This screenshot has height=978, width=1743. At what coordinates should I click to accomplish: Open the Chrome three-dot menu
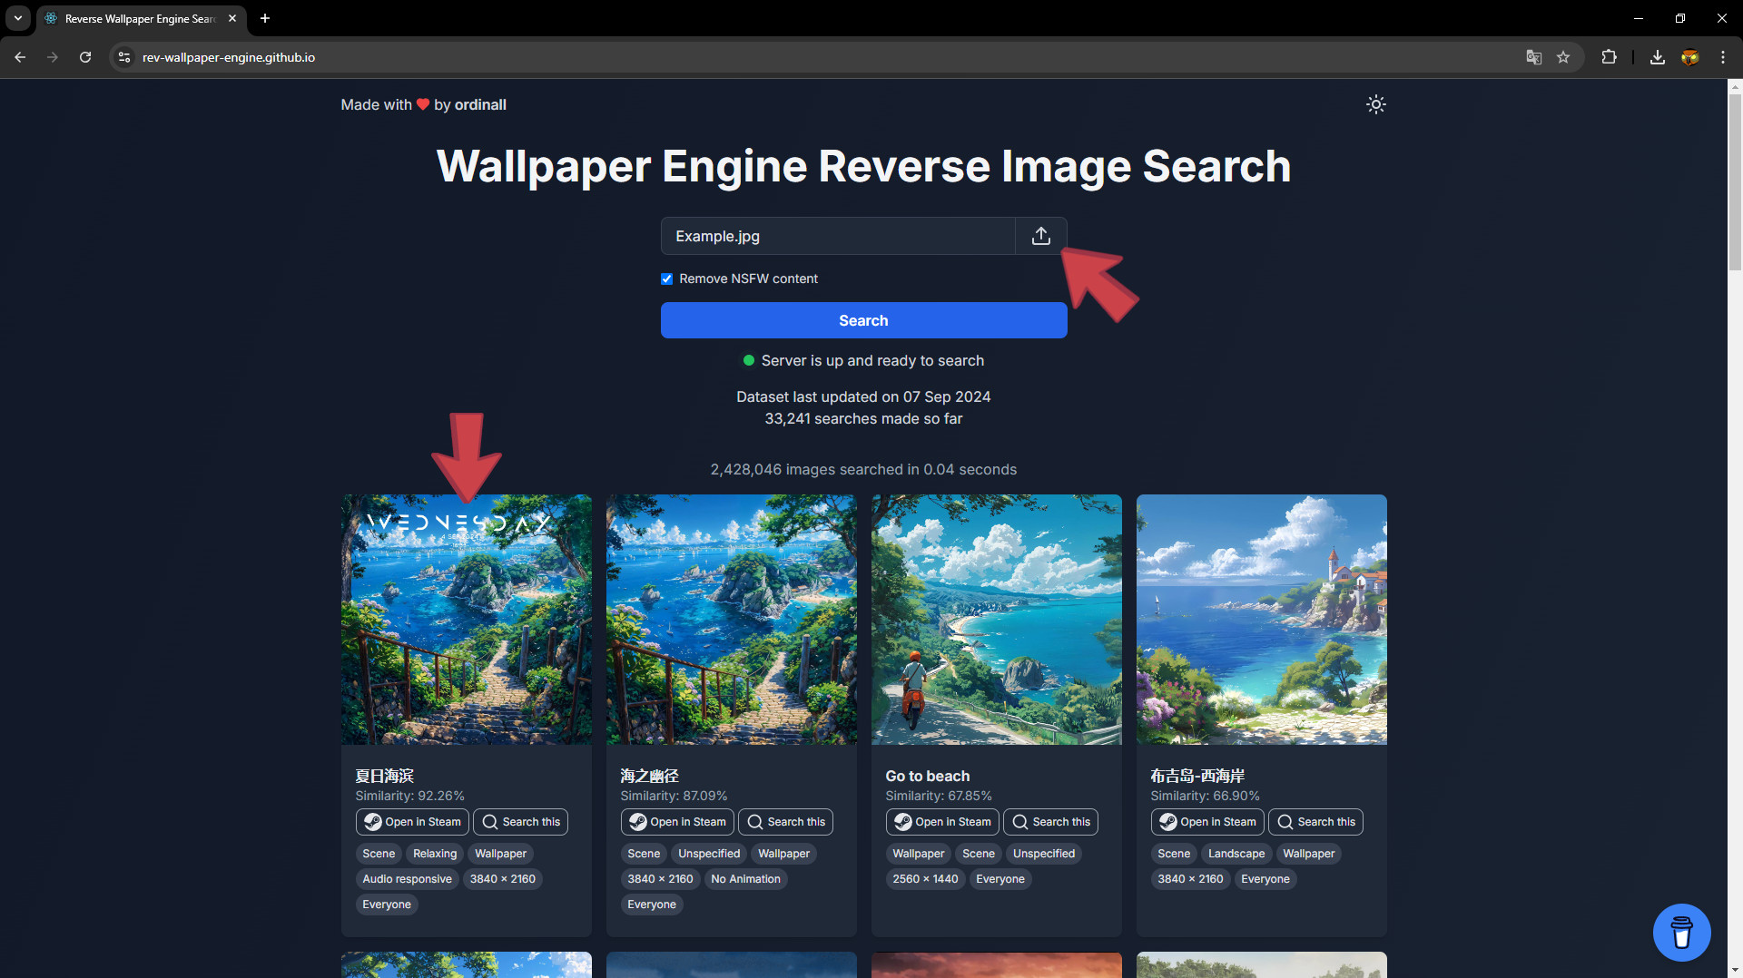click(1723, 57)
